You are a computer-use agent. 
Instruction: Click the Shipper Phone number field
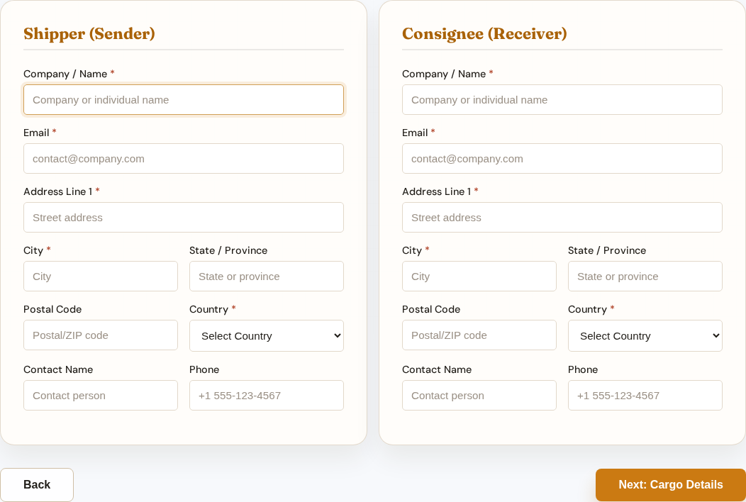266,395
